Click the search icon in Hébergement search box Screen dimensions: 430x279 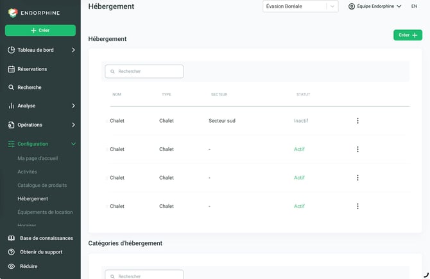tap(112, 72)
